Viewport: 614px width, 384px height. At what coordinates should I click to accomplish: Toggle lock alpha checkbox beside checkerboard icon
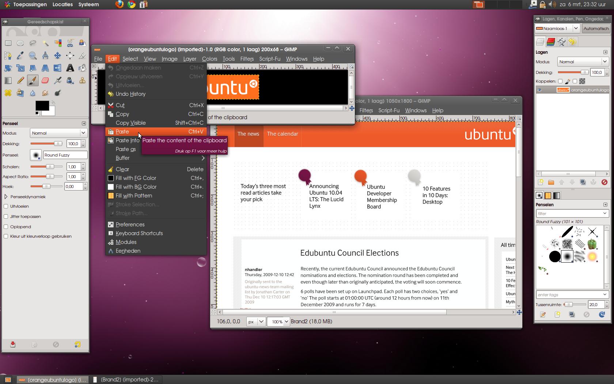pos(575,81)
